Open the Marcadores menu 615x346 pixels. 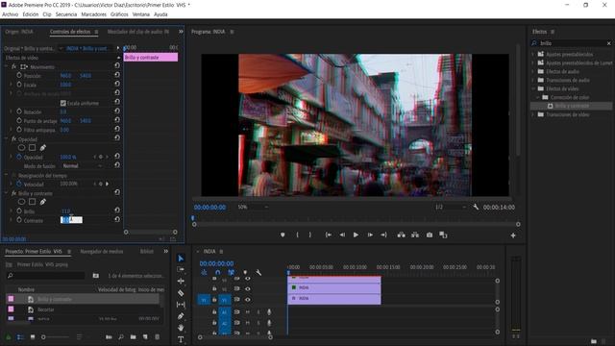(x=94, y=14)
